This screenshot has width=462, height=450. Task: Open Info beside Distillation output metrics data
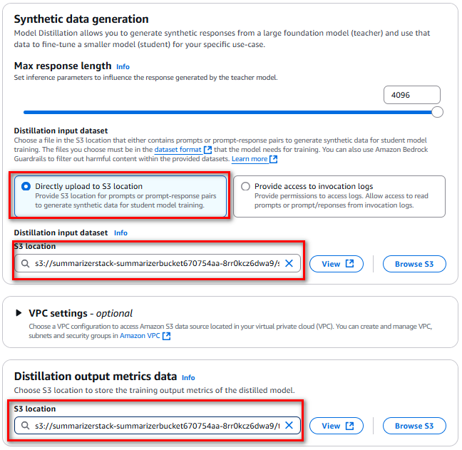coord(188,377)
